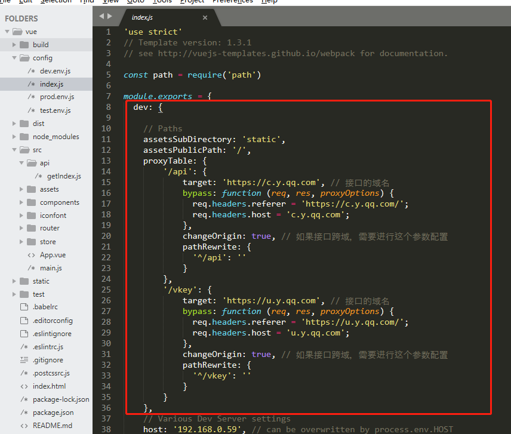This screenshot has height=434, width=511.
Task: Click the '/vkey' key on line 25
Action: (x=180, y=290)
